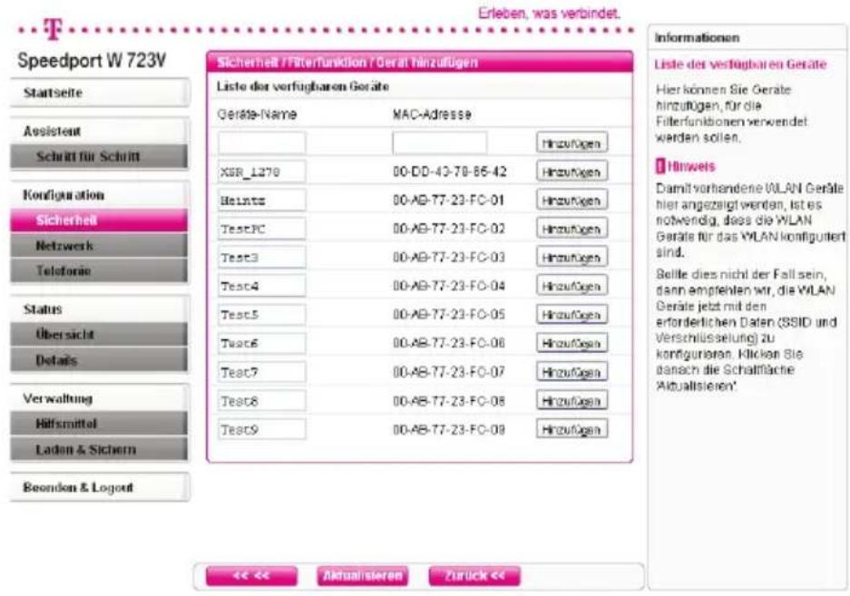The height and width of the screenshot is (596, 850).
Task: Click the << << back button
Action: coord(251,576)
